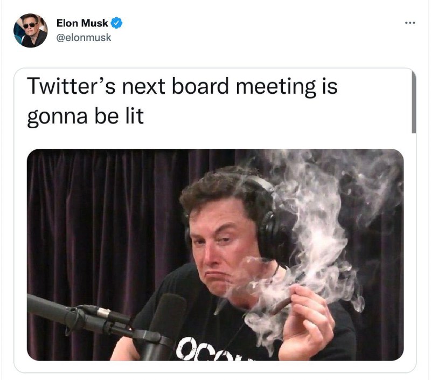This screenshot has height=380, width=431.
Task: Click the white lettering on the black shirt
Action: point(209,350)
